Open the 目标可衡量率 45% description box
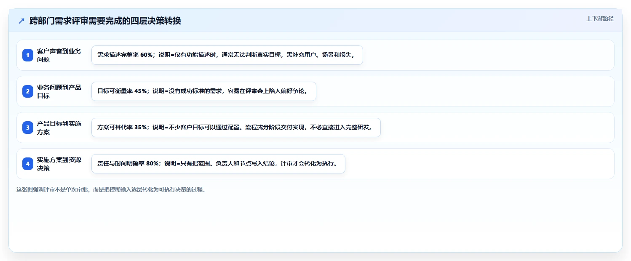631x261 pixels. [x=203, y=91]
